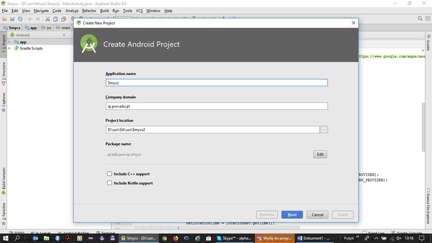Click the app breadcrumb in navigation bar
432x243 pixels.
(x=31, y=27)
